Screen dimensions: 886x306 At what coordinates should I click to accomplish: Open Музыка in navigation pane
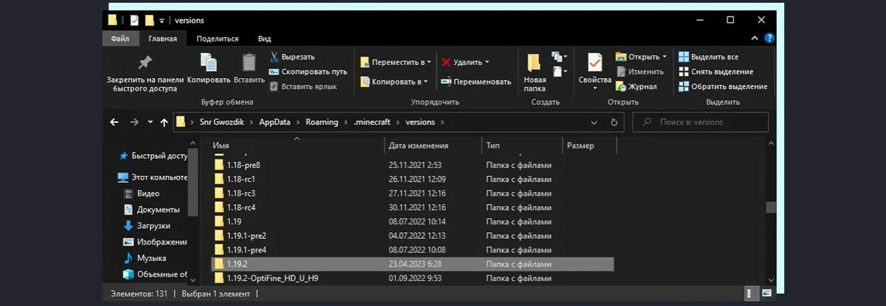[144, 258]
